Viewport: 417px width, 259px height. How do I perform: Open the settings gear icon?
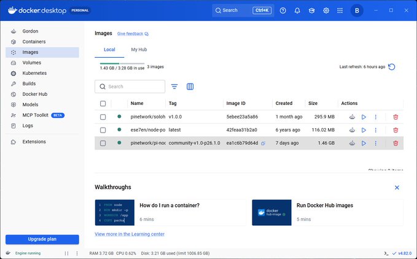pyautogui.click(x=326, y=10)
